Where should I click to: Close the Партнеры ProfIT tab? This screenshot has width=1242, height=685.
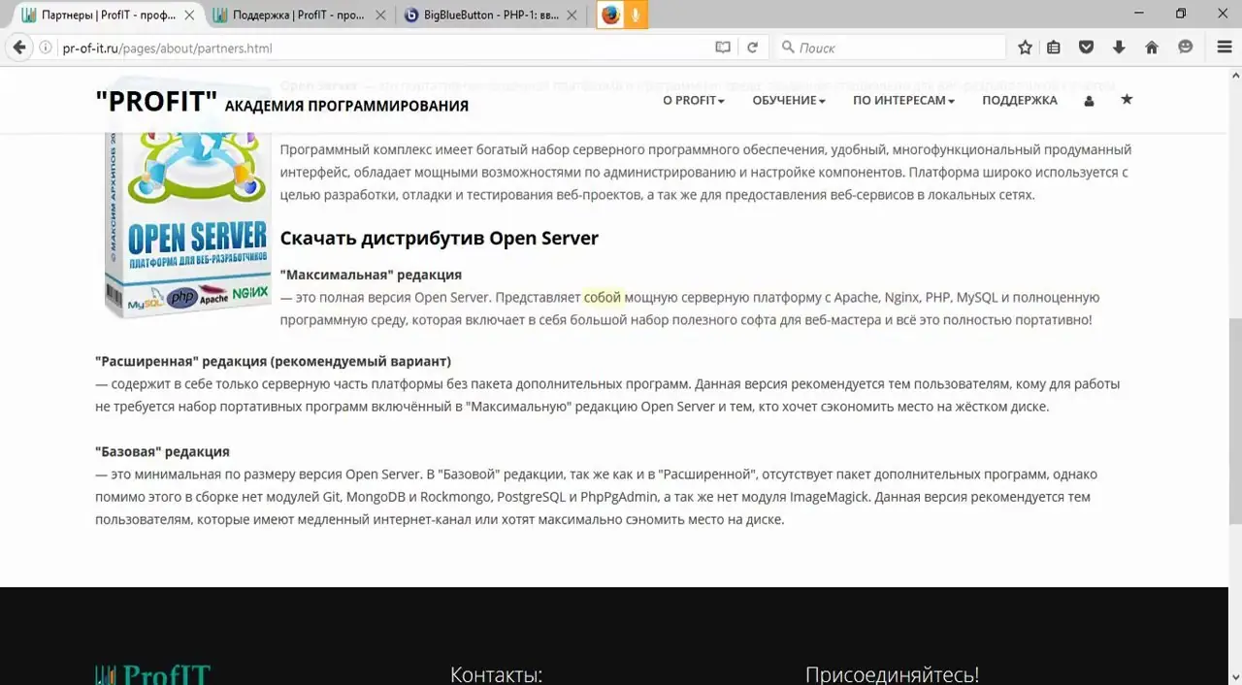189,15
